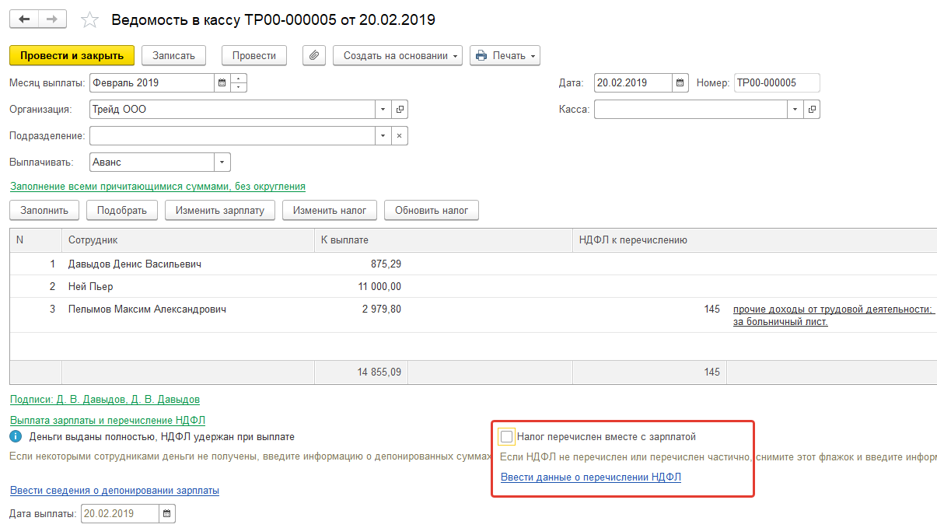This screenshot has height=528, width=937.
Task: Open calendar picker for Дата field
Action: (680, 82)
